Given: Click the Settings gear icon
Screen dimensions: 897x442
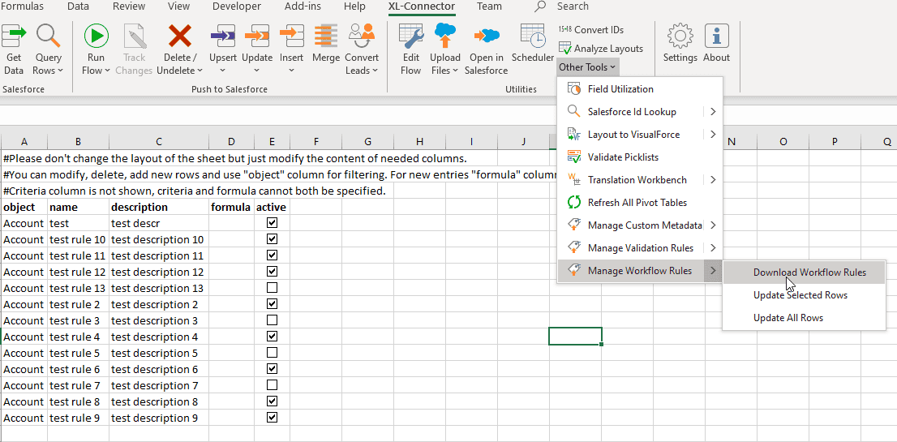Looking at the screenshot, I should click(680, 36).
